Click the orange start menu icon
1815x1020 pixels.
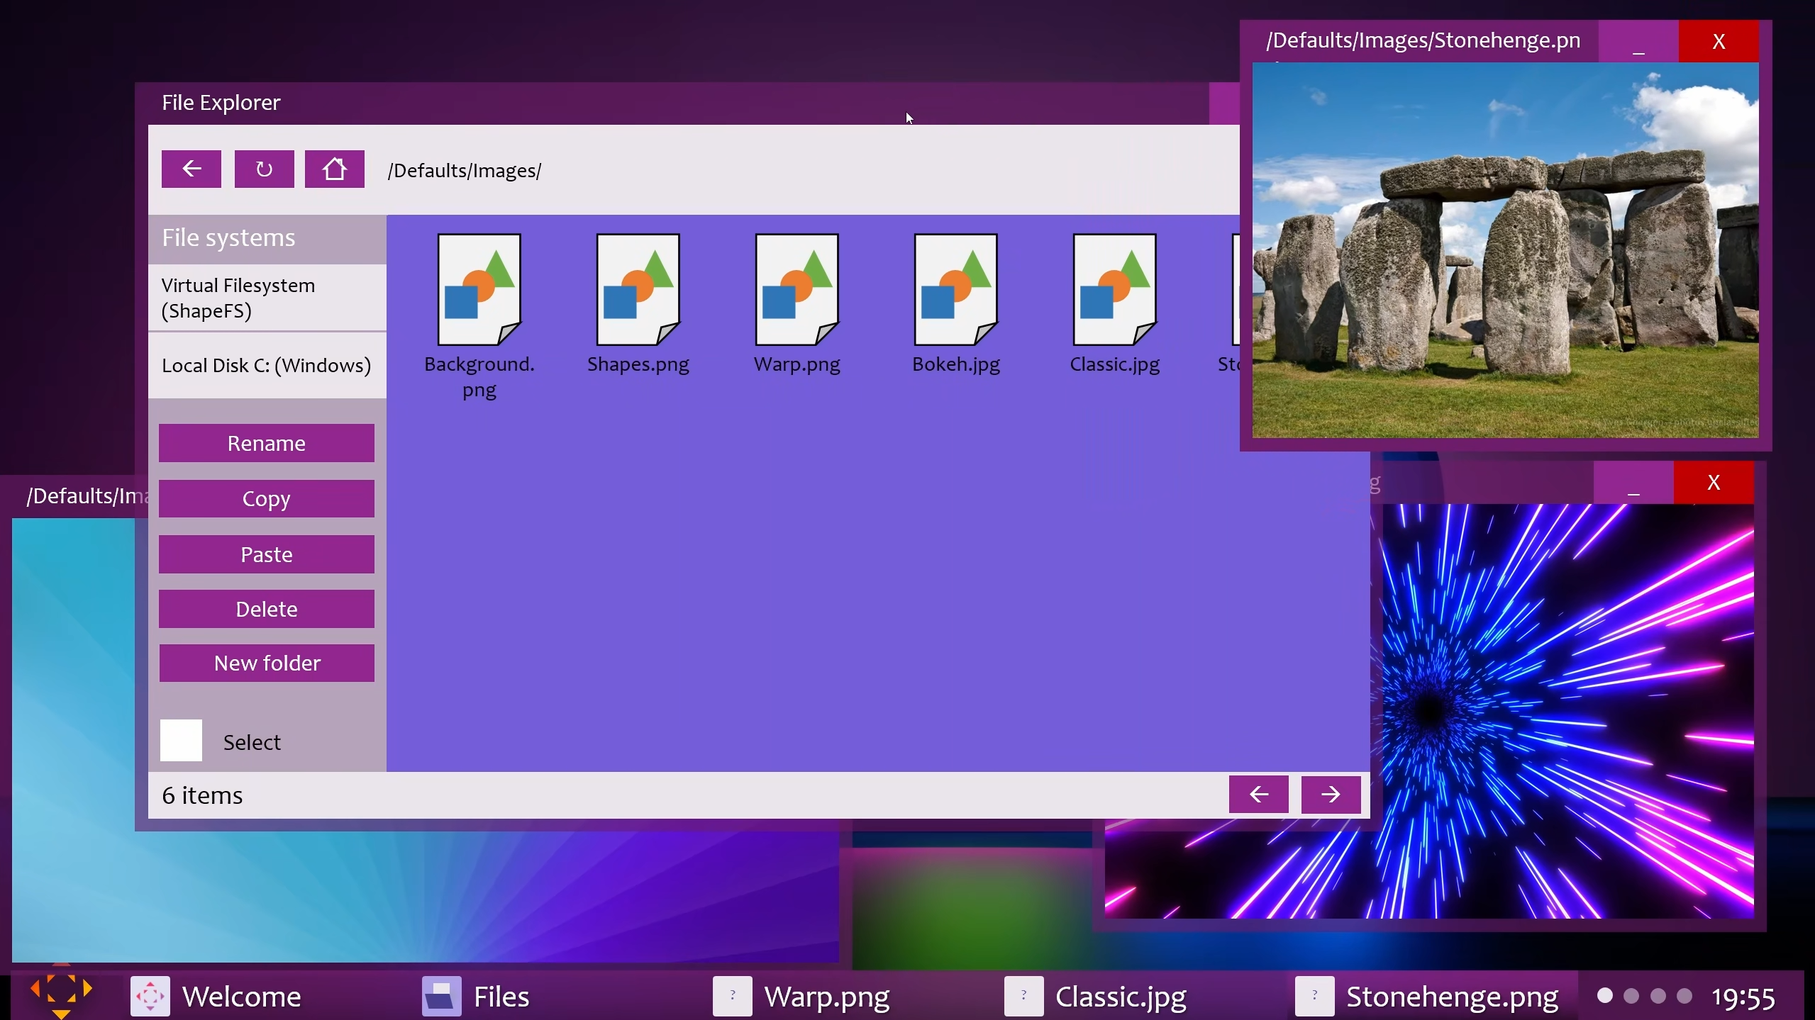(61, 991)
